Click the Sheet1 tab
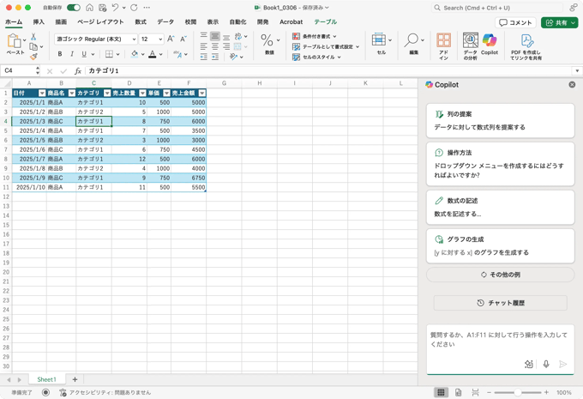 coord(46,379)
